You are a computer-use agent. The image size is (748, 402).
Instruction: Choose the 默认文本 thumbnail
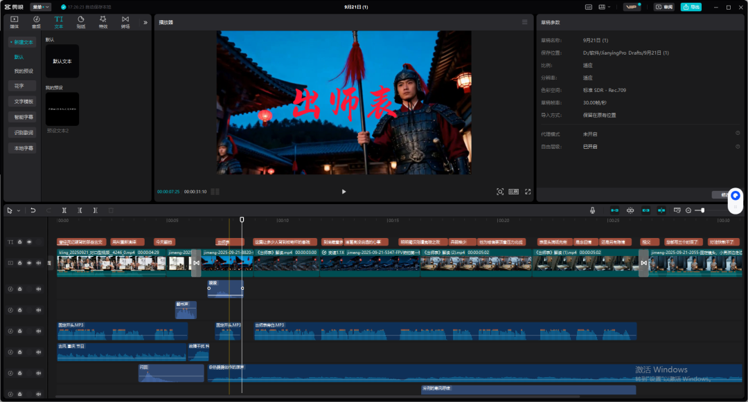point(62,62)
